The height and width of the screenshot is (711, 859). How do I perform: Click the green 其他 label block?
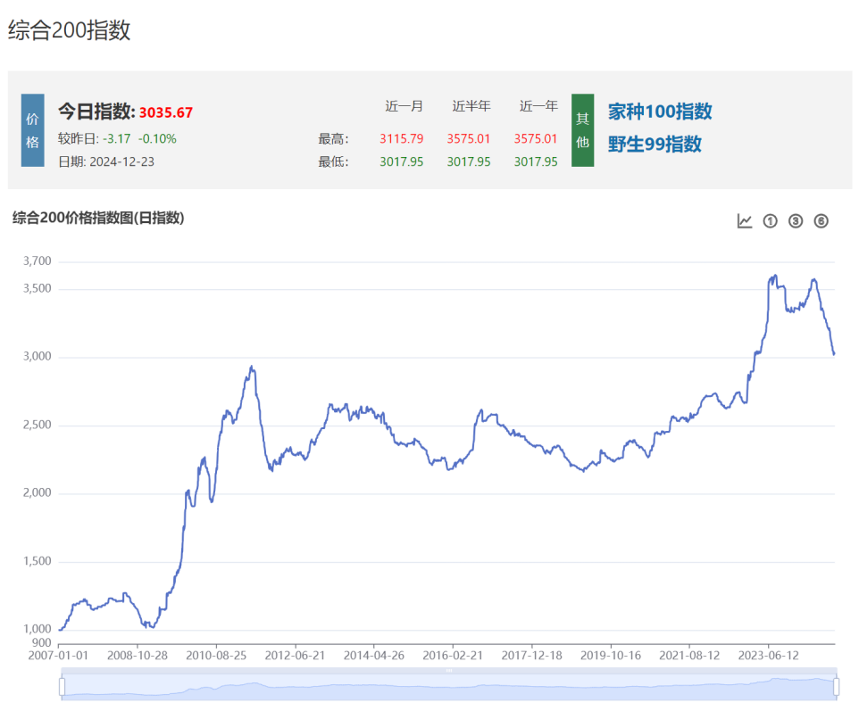pos(582,130)
